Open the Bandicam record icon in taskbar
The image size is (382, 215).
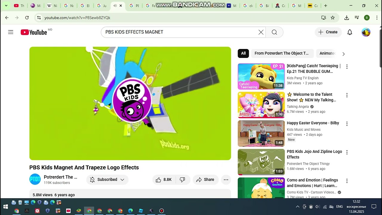coord(161,211)
